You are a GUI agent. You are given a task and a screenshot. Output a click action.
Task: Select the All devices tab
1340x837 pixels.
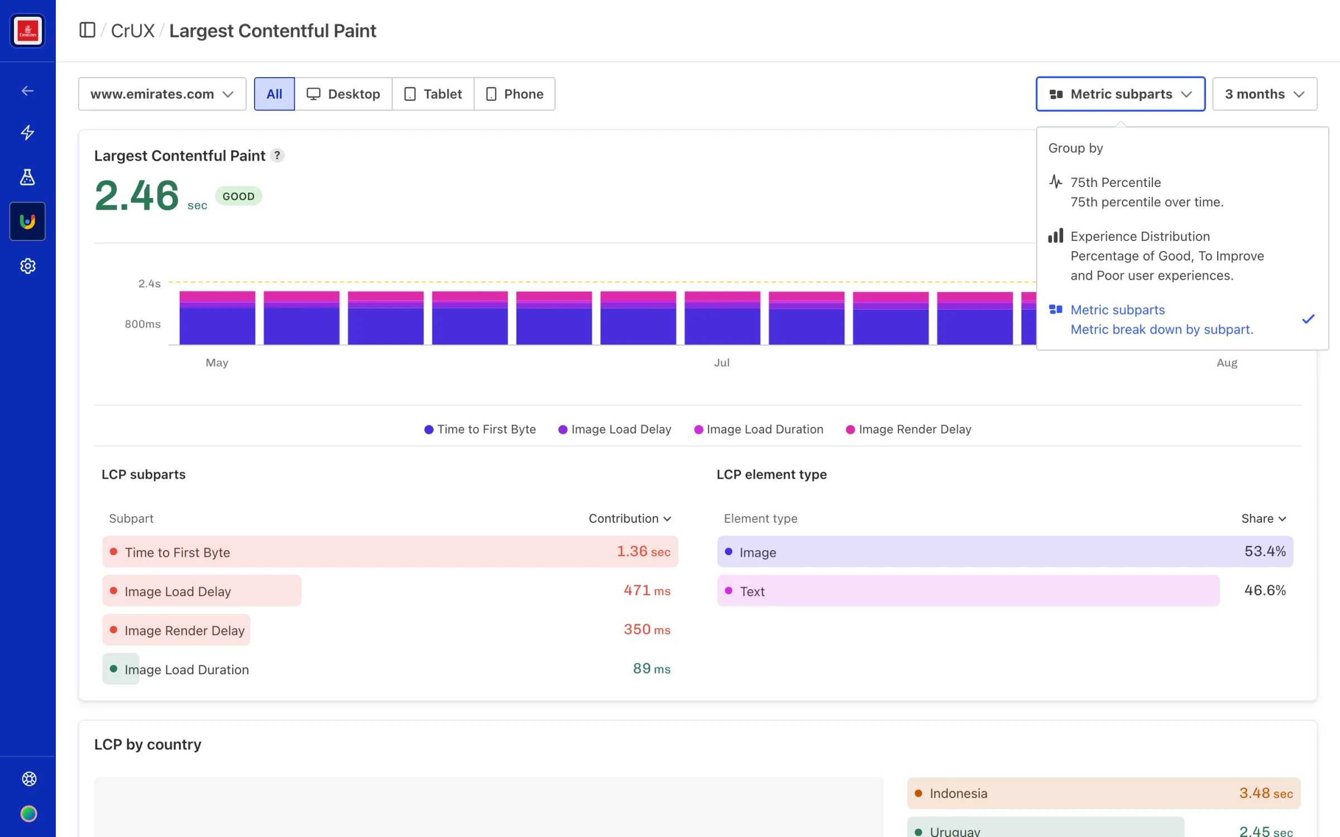click(274, 94)
